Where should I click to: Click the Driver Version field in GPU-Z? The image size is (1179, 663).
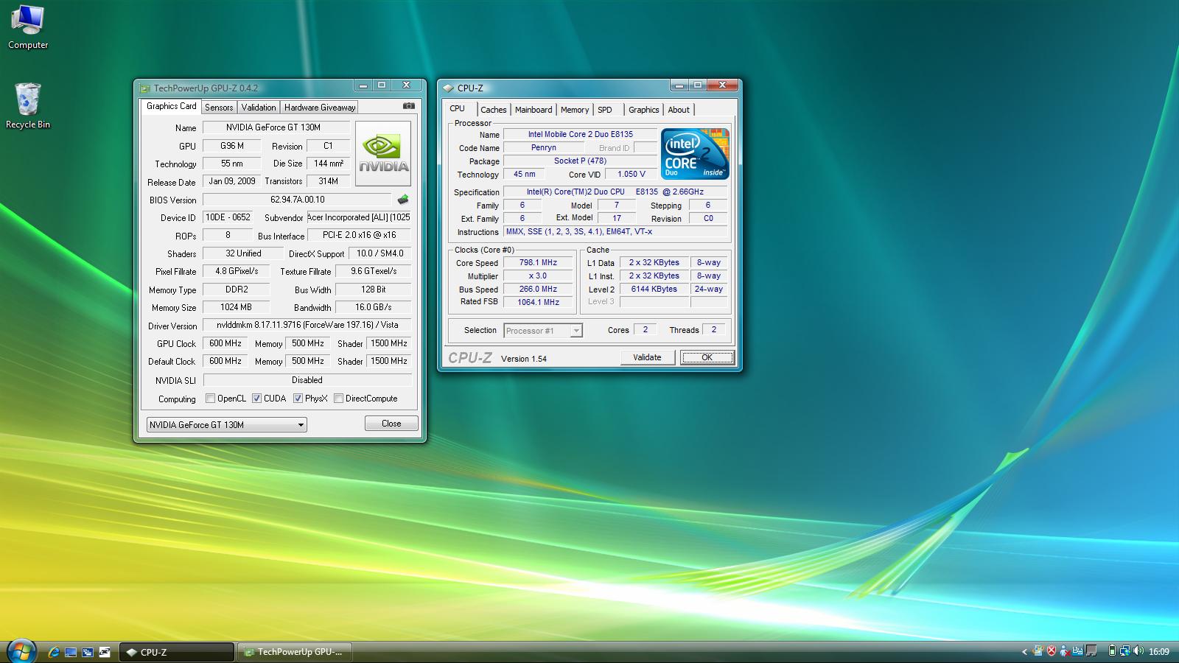(x=307, y=325)
